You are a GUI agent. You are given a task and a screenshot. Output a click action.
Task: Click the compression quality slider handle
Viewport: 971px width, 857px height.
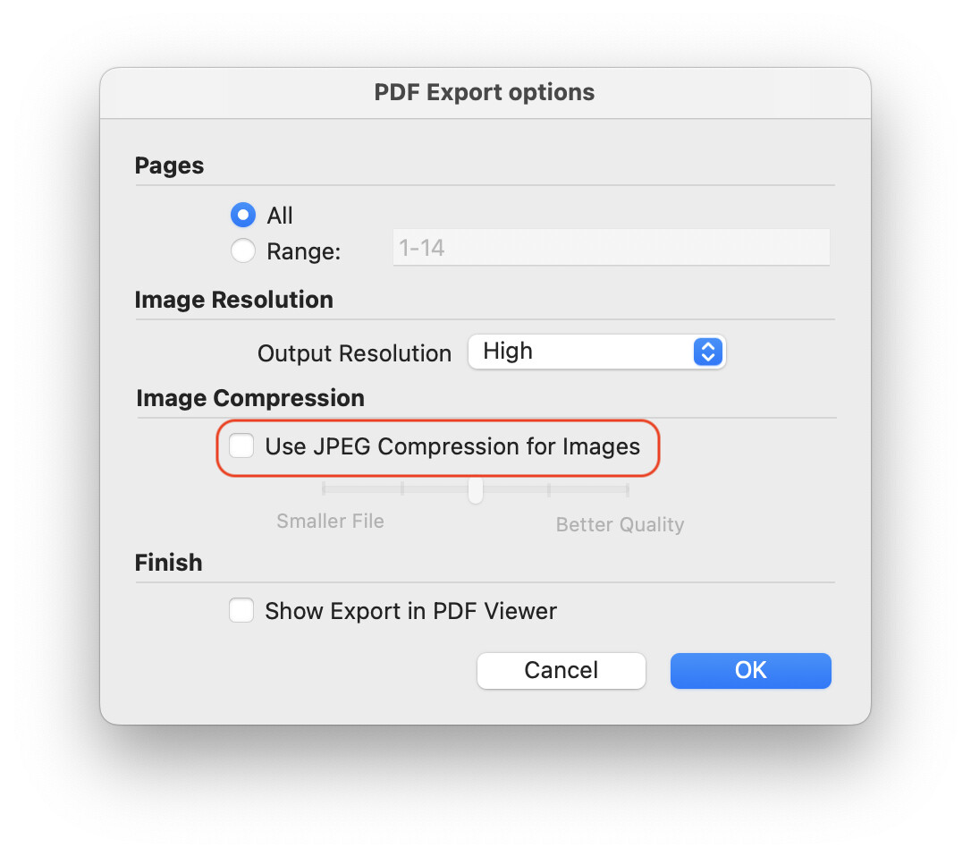point(476,489)
